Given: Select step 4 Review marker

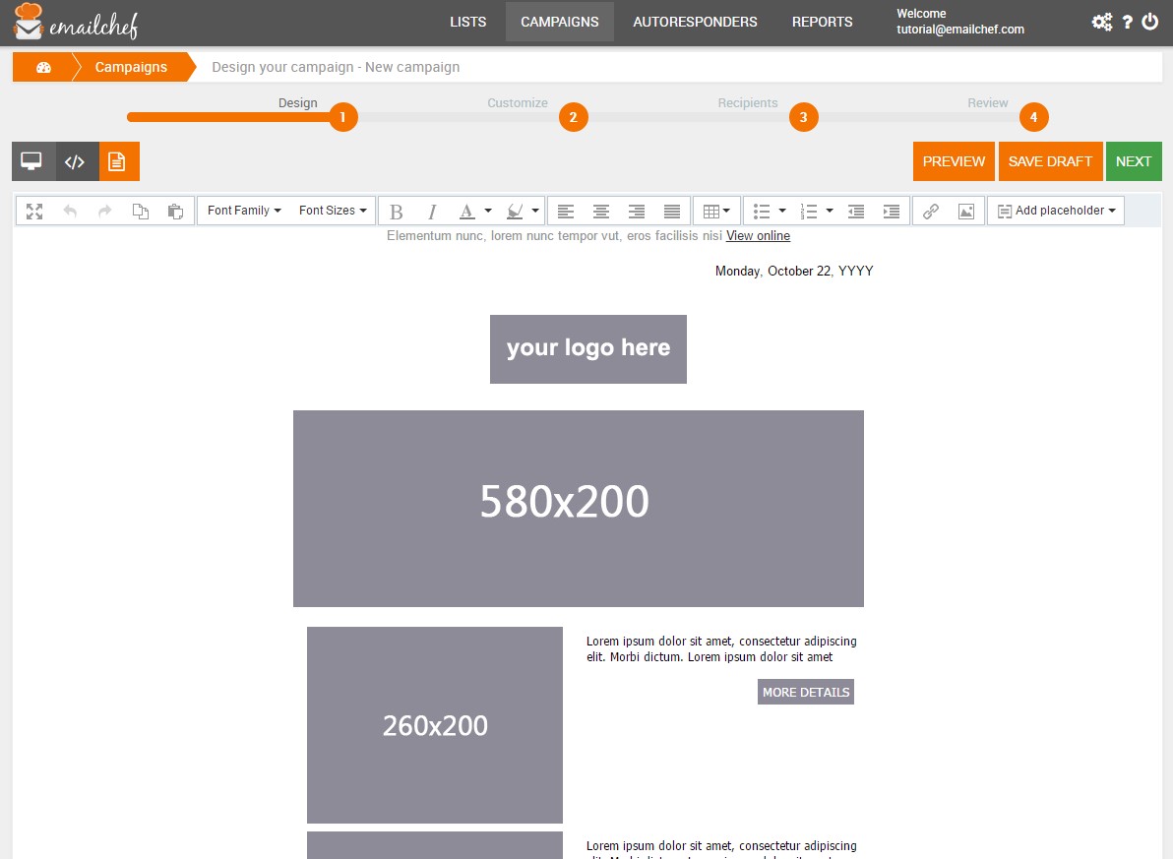Looking at the screenshot, I should 1034,117.
